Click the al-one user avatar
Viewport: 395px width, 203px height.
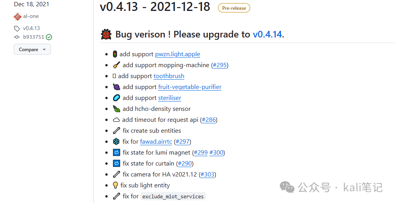pyautogui.click(x=17, y=16)
